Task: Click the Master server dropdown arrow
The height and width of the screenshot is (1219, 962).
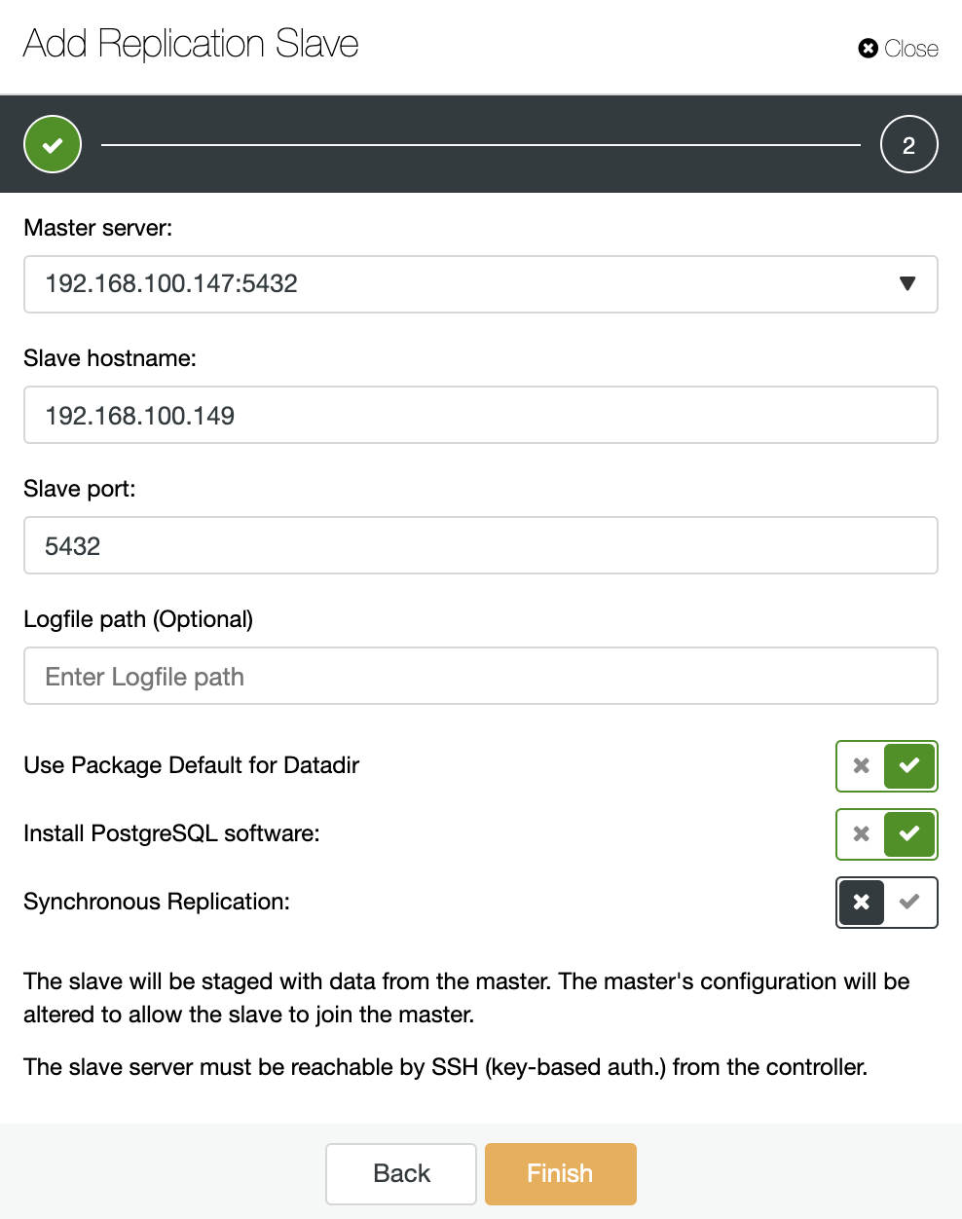Action: point(907,283)
